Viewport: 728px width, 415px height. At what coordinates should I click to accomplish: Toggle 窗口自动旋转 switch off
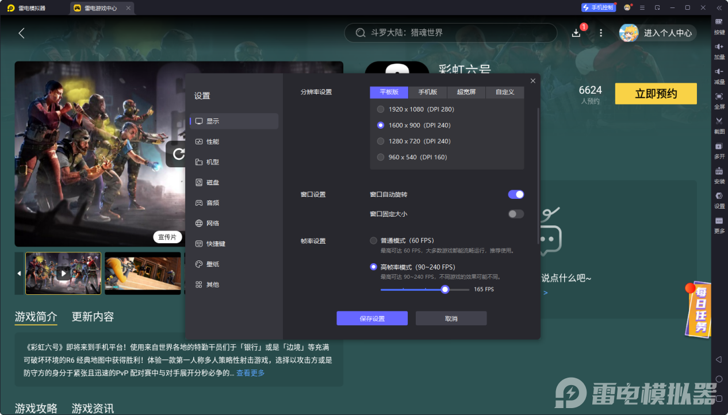[516, 194]
